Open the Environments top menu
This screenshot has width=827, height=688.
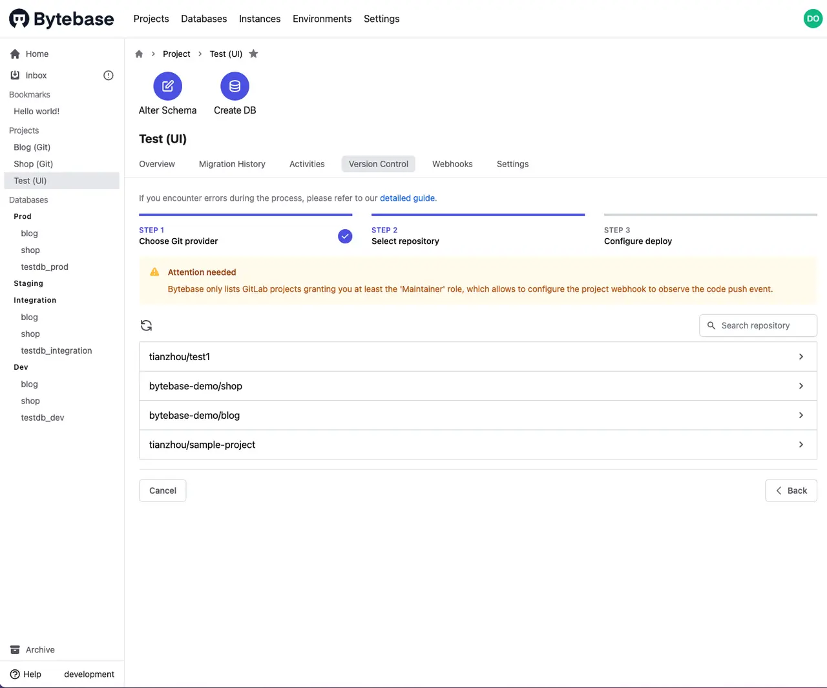point(322,19)
